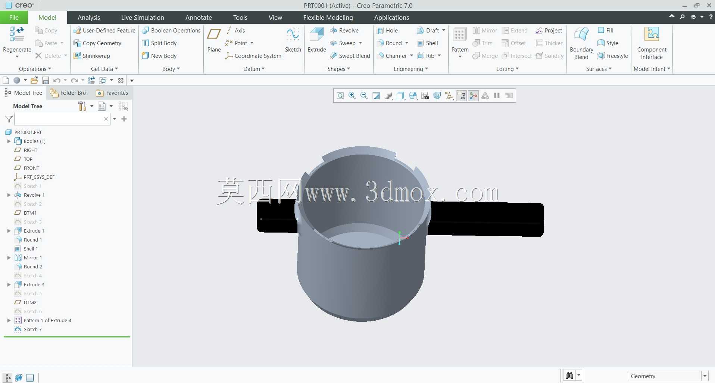Viewport: 715px width, 383px height.
Task: Open the Swept Blend tool
Action: click(350, 56)
